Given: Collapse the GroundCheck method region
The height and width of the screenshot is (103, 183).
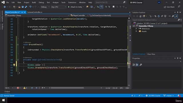Looking at the screenshot, I should point(18,45).
